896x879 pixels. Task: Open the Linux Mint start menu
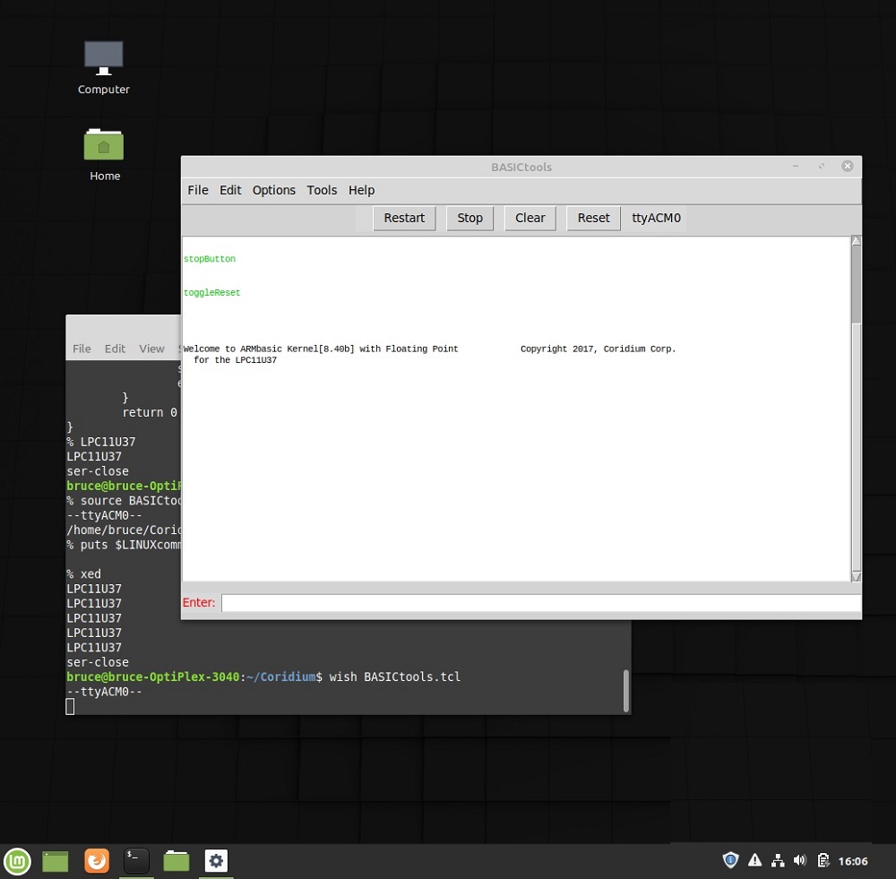point(17,861)
